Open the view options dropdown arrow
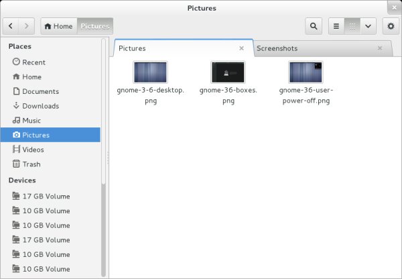The image size is (402, 279). [368, 26]
